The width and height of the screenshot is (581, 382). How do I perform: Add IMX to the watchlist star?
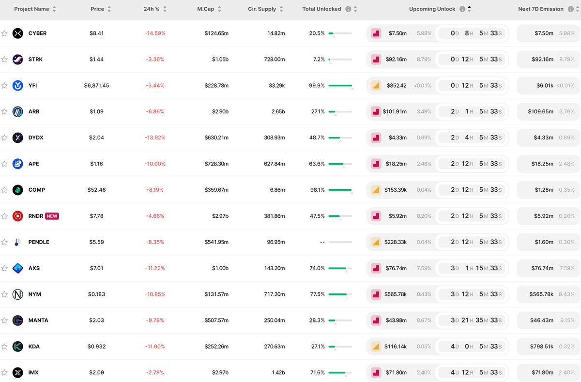(4, 373)
